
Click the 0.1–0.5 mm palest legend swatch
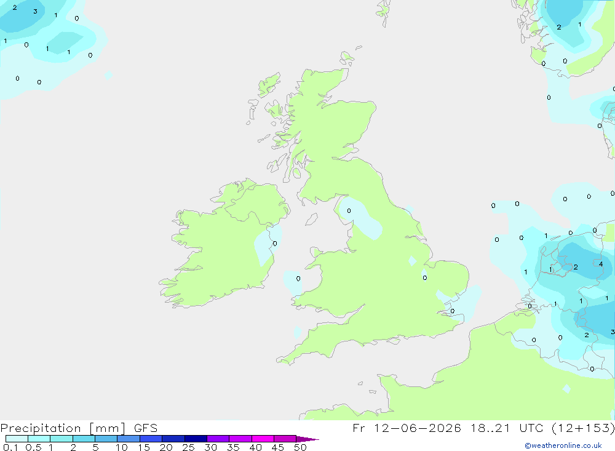(x=17, y=439)
